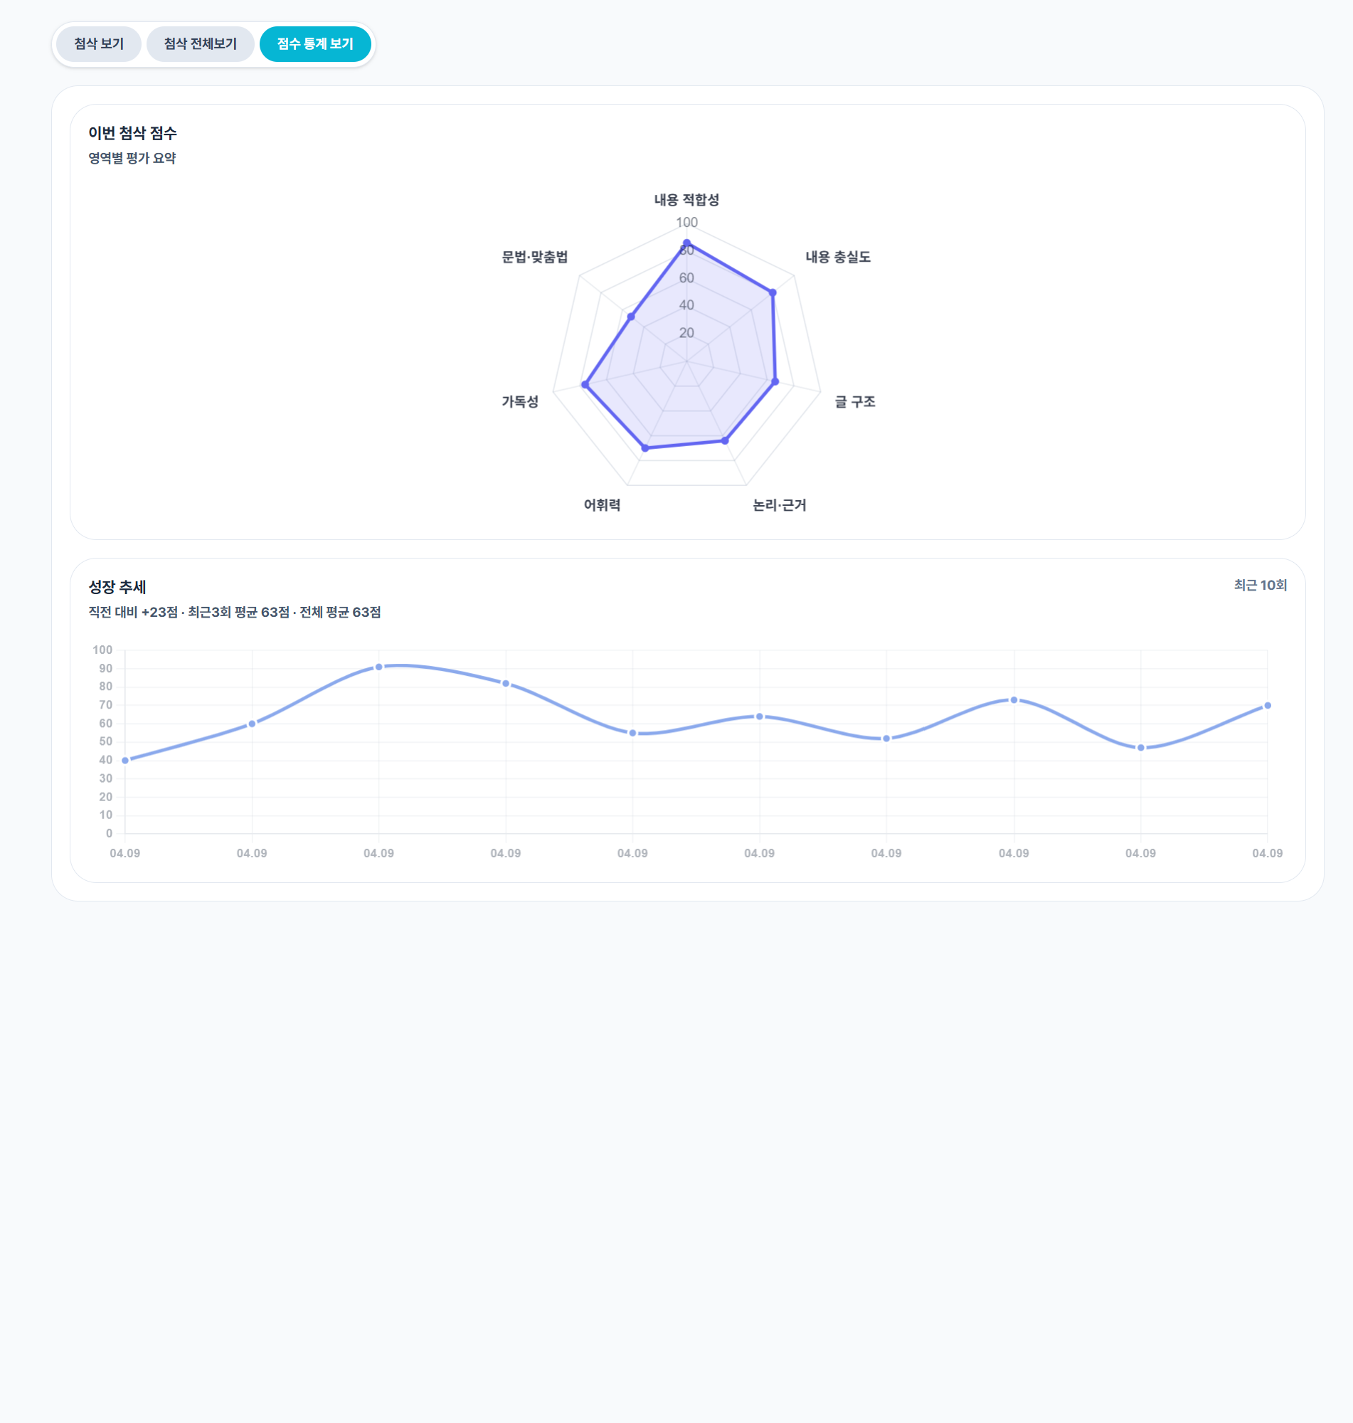
Task: Click the 성장 추세 card heading
Action: click(x=117, y=587)
